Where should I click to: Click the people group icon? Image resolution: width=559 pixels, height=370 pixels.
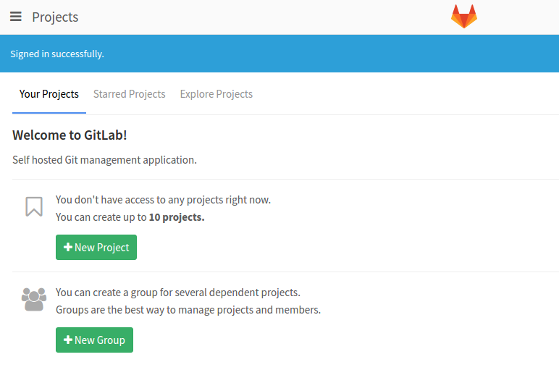pos(34,300)
